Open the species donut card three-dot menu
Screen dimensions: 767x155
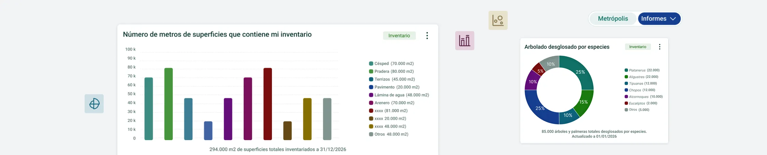coord(660,47)
